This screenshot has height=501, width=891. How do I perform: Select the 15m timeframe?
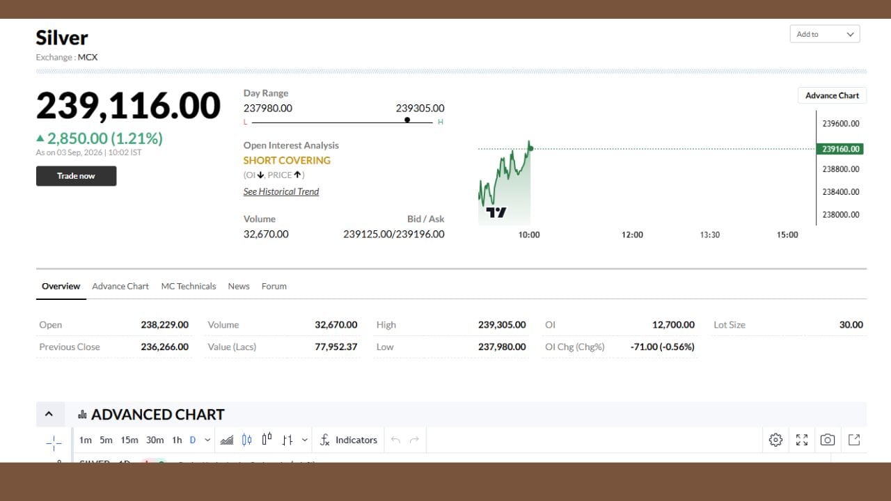(x=129, y=440)
